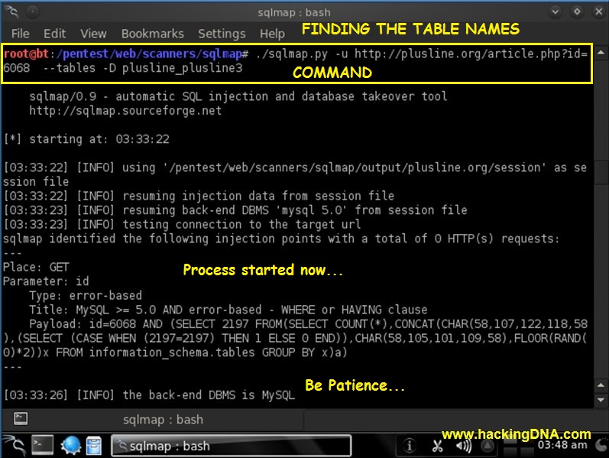
Task: Open the volume speaker tray icon
Action: point(463,446)
